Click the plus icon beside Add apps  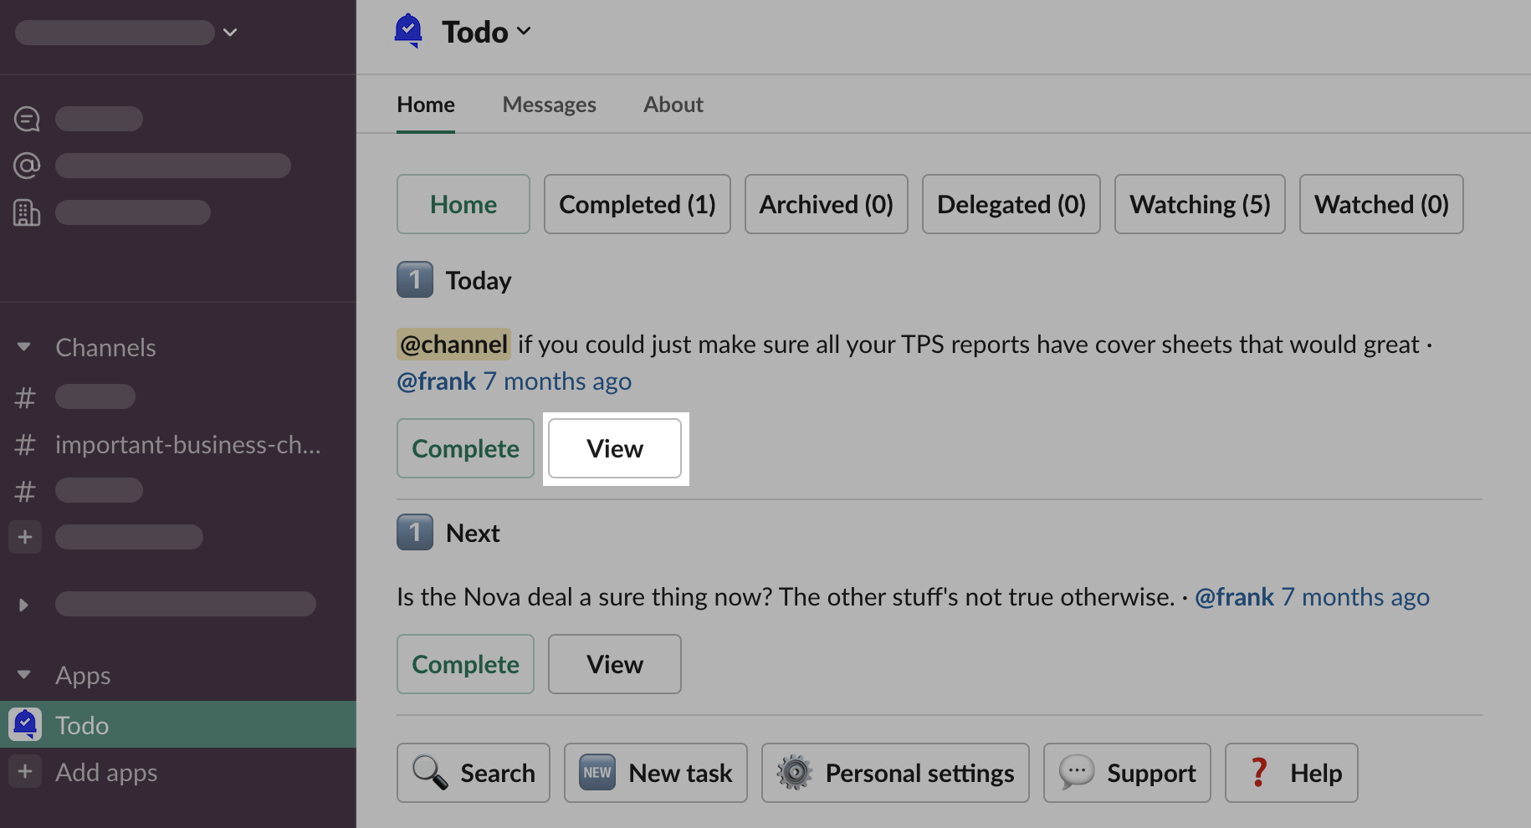[25, 771]
